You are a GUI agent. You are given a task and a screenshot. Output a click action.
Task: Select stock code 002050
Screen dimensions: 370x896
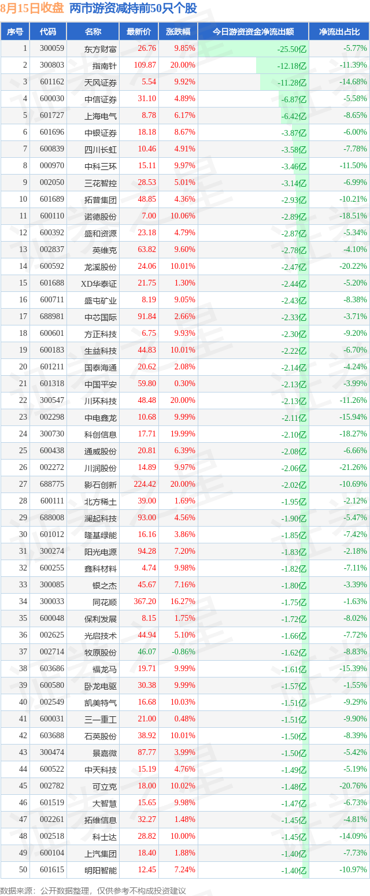click(x=52, y=183)
